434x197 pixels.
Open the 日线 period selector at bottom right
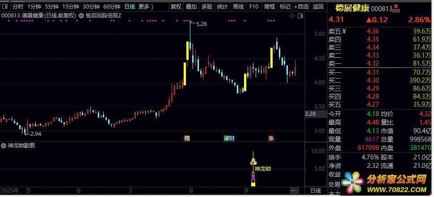pos(316,191)
